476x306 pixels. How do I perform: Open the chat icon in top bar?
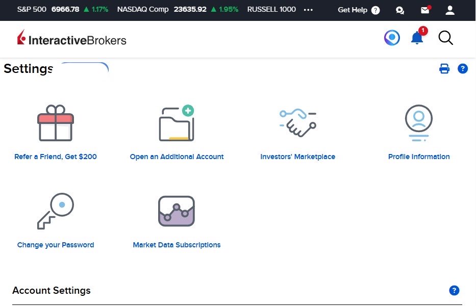click(400, 10)
